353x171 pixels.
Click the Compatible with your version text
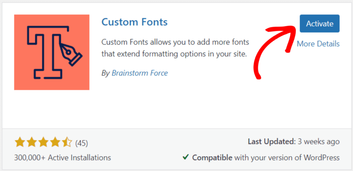[x=266, y=158]
